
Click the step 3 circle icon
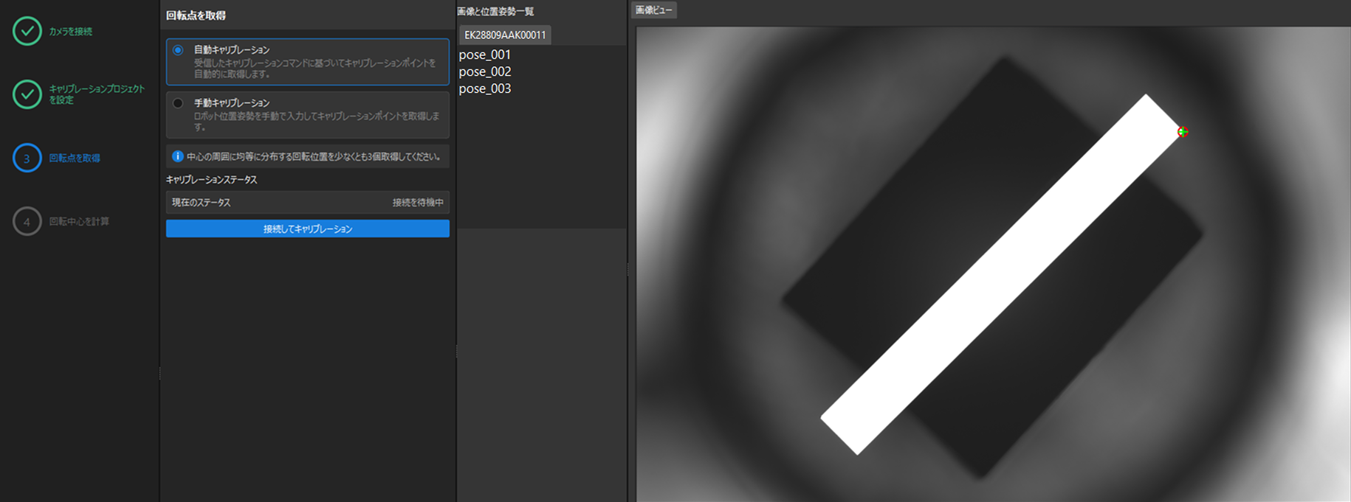(x=27, y=158)
